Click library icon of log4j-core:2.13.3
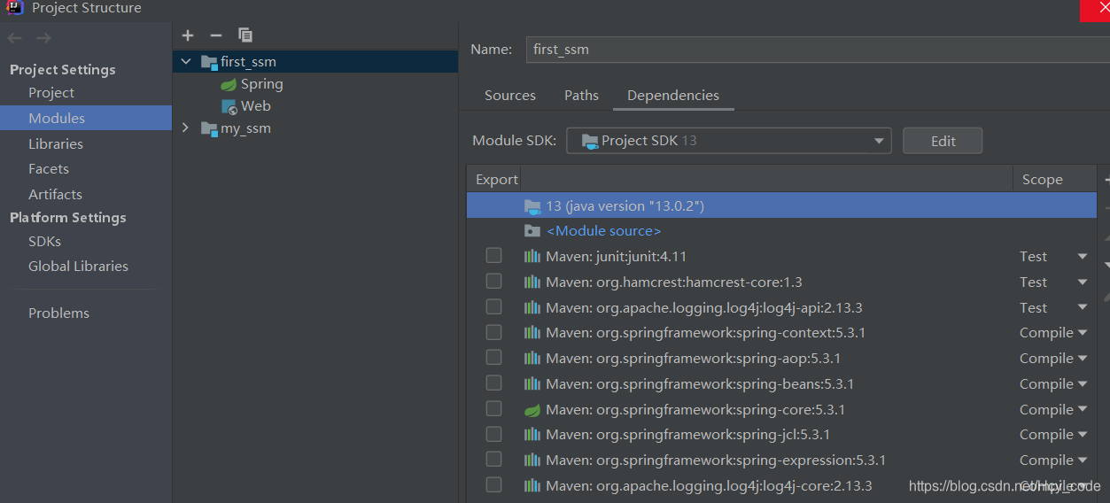The width and height of the screenshot is (1110, 503). (x=532, y=486)
